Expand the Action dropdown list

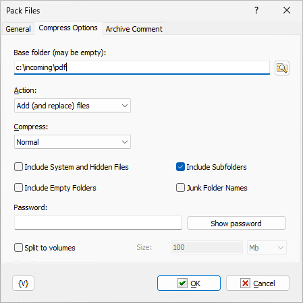(72, 106)
